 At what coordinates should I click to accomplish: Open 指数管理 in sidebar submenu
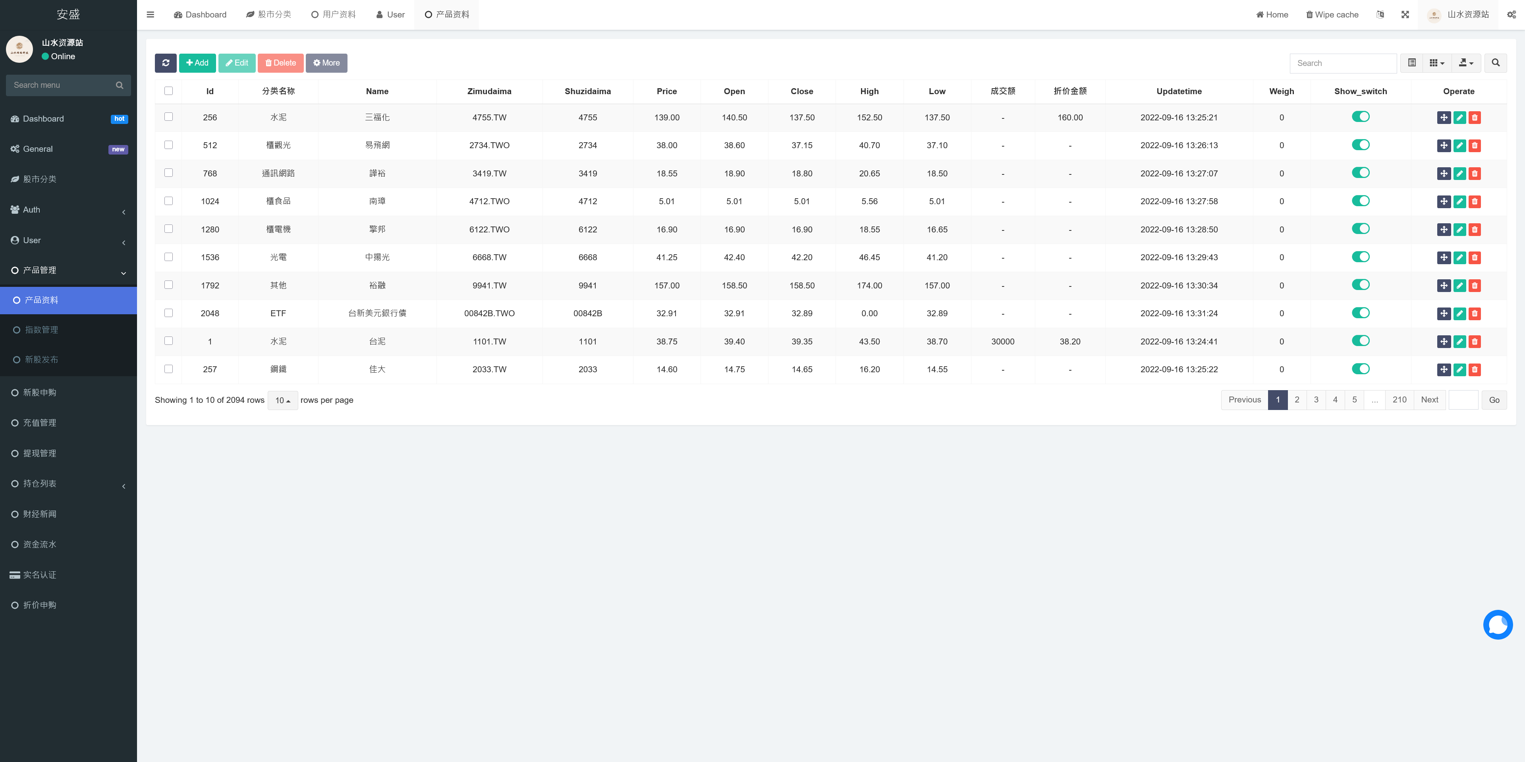point(41,330)
